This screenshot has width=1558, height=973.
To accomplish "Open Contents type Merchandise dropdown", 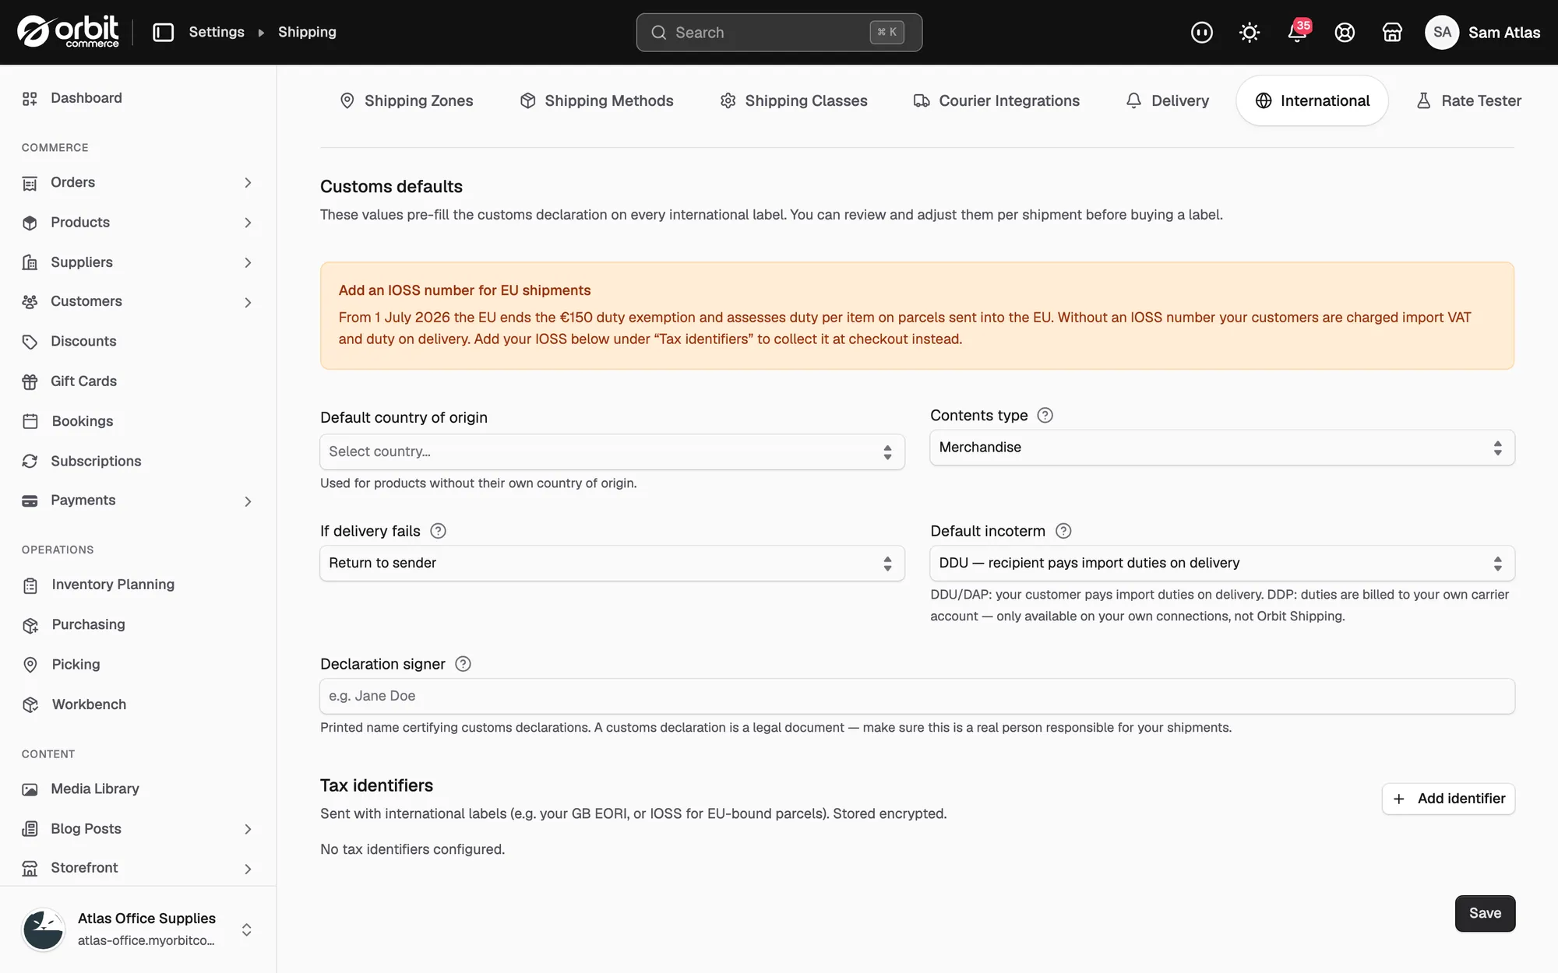I will [x=1222, y=448].
